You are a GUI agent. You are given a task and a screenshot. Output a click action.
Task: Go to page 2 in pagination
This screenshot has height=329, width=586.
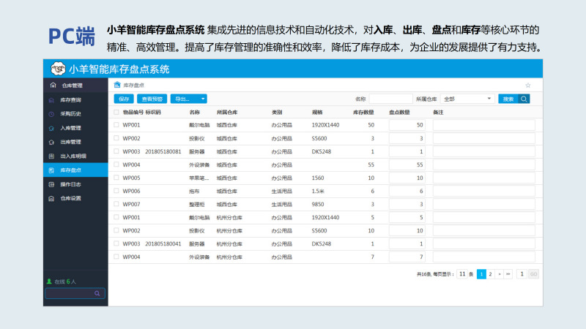[490, 274]
